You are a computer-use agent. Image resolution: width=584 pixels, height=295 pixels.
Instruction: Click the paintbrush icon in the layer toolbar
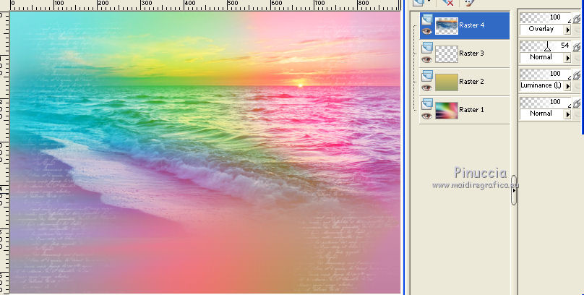pyautogui.click(x=469, y=3)
